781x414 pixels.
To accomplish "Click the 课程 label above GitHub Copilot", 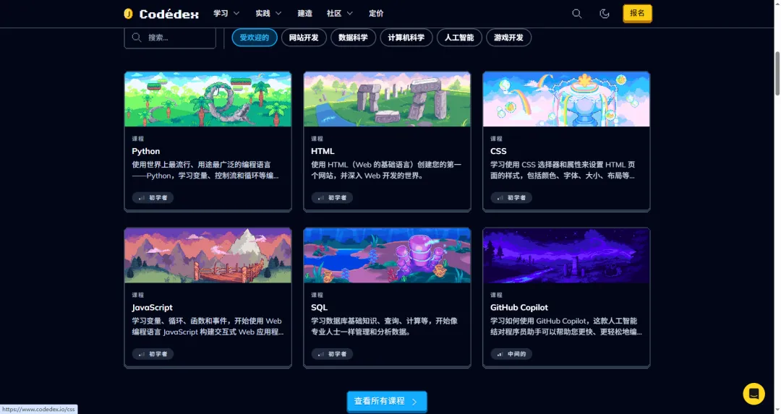I will (497, 295).
